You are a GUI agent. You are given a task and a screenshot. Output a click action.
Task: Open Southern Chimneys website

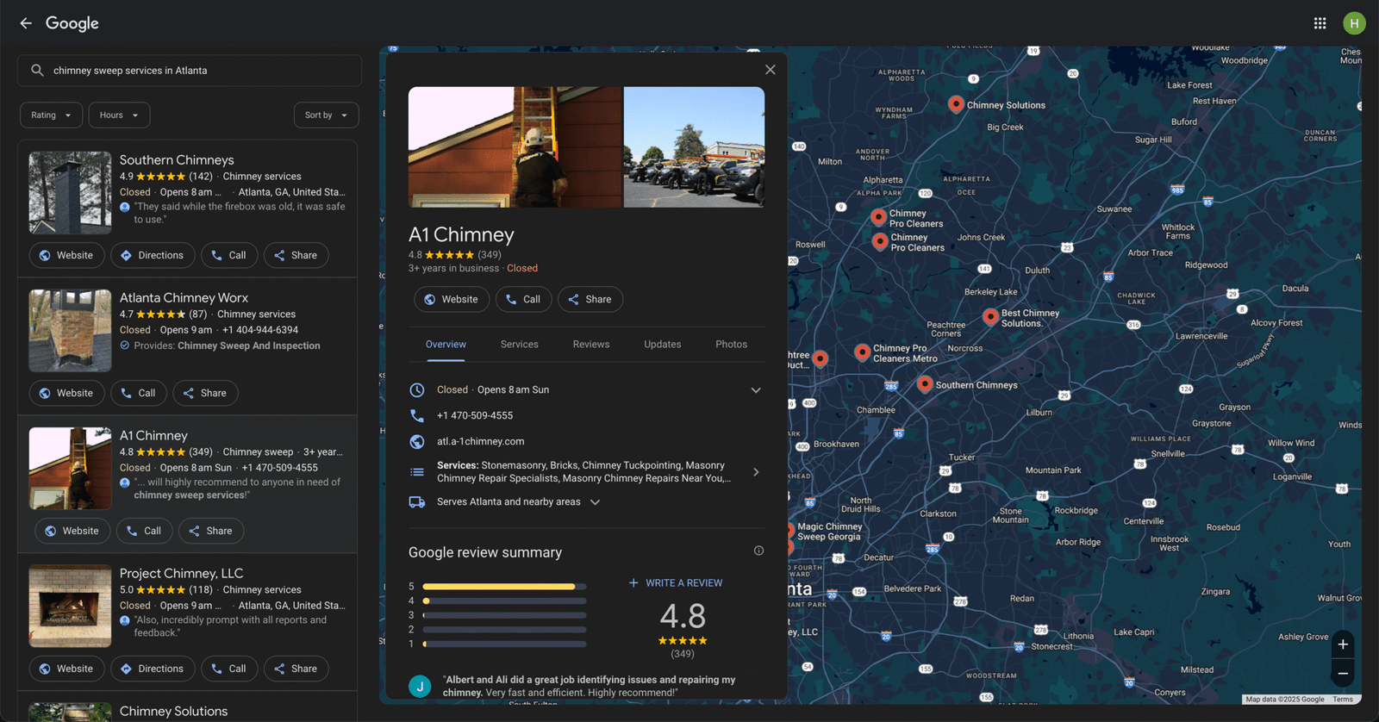pos(67,255)
